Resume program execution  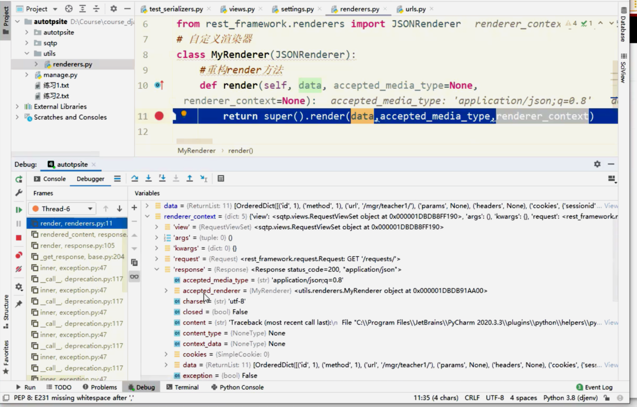pyautogui.click(x=19, y=209)
